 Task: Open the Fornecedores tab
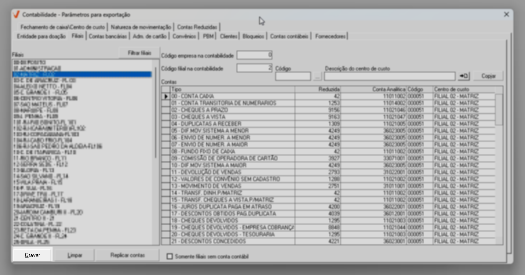(331, 36)
